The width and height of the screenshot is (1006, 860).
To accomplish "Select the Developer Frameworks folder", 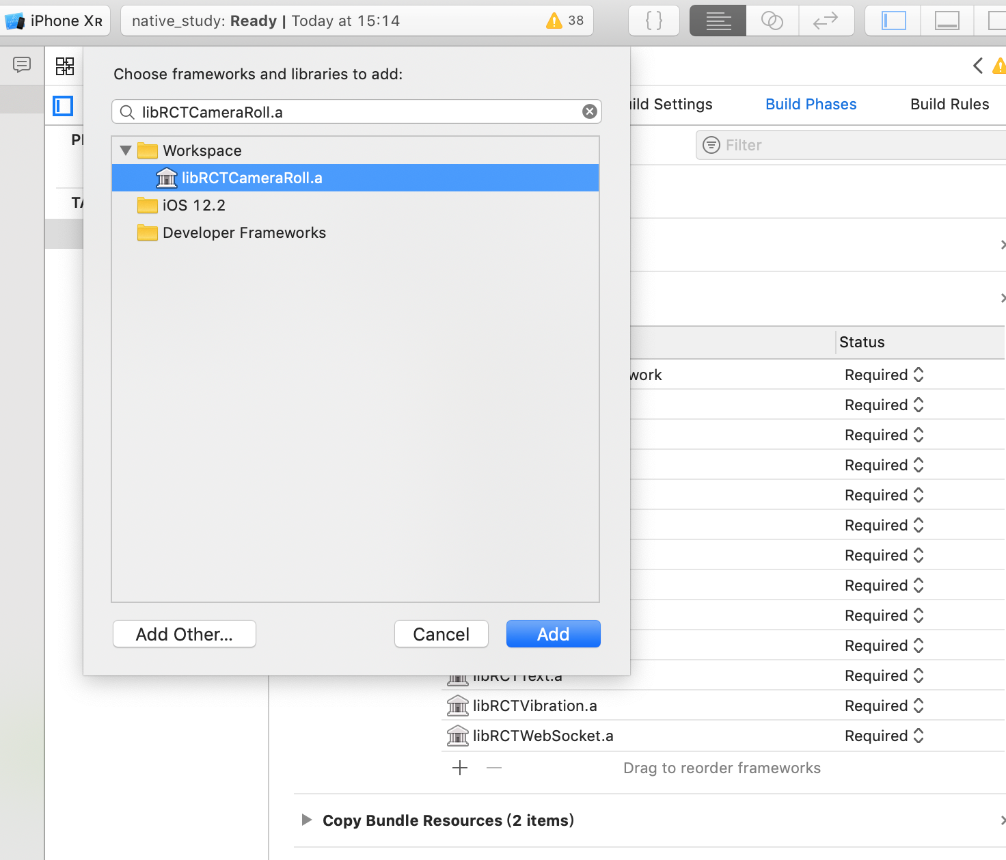I will (355, 232).
